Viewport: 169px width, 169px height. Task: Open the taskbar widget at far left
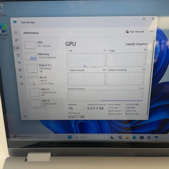tap(23, 136)
